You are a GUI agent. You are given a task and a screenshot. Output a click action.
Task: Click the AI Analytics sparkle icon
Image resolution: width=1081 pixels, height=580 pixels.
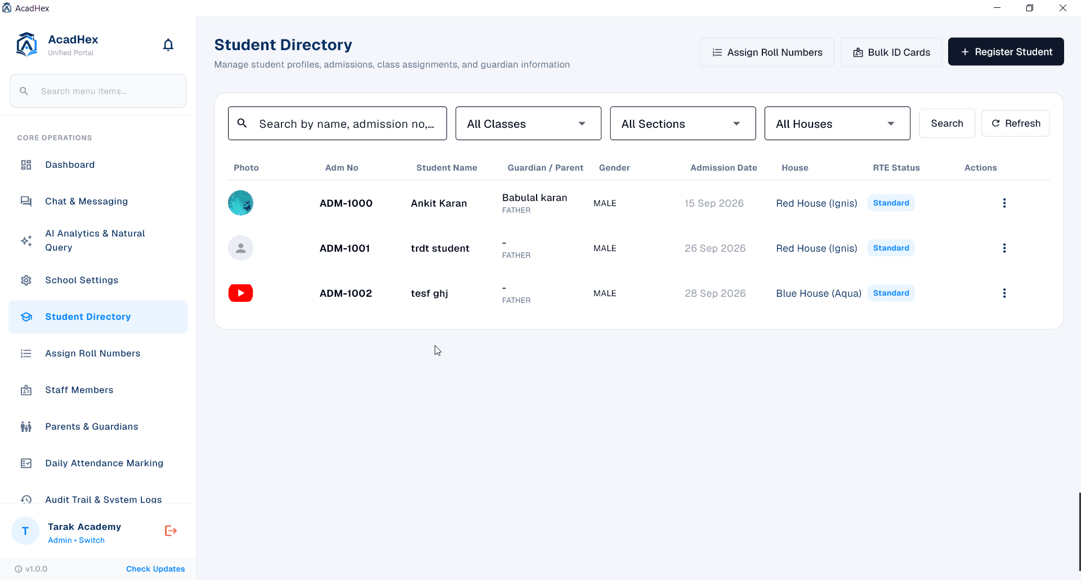26,241
